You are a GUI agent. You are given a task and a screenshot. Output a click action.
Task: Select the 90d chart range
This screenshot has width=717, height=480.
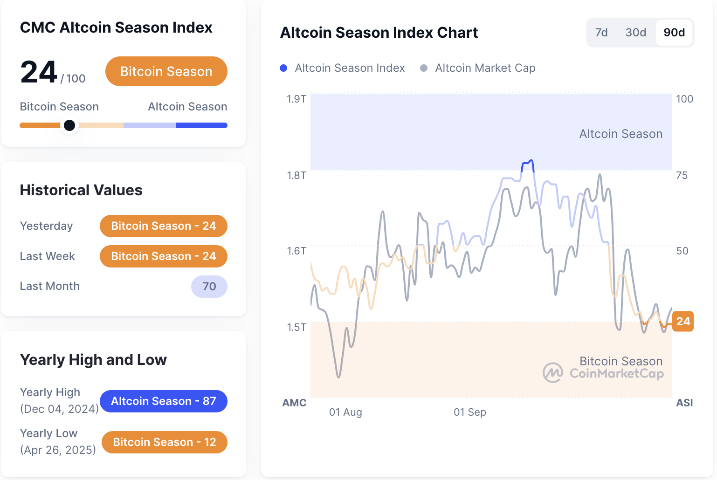[674, 33]
